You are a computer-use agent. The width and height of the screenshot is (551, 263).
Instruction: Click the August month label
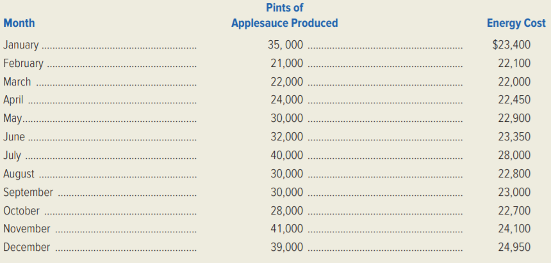(19, 174)
